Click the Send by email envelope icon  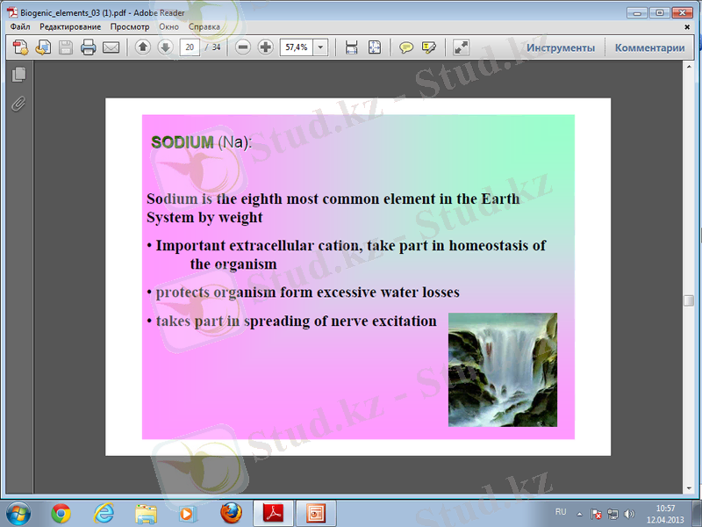[x=111, y=47]
